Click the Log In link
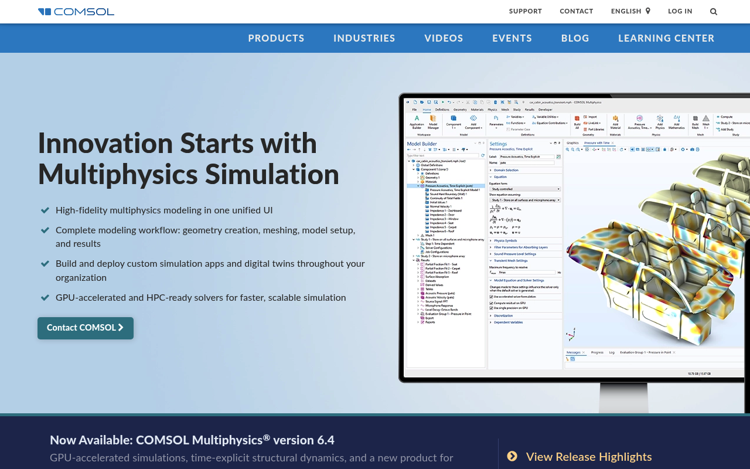Screen dimensions: 750x469 [x=680, y=11]
